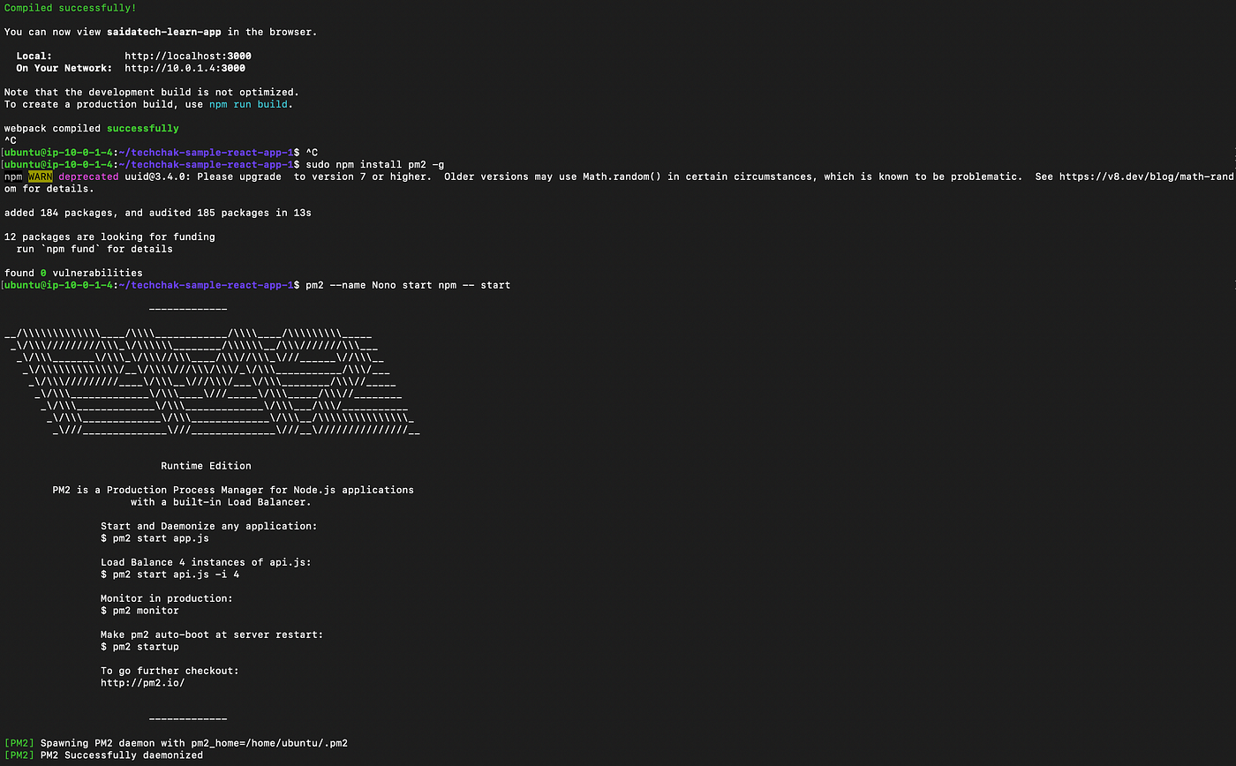Click "Start and Daemonize any application:"
Image resolution: width=1236 pixels, height=766 pixels.
(x=208, y=526)
